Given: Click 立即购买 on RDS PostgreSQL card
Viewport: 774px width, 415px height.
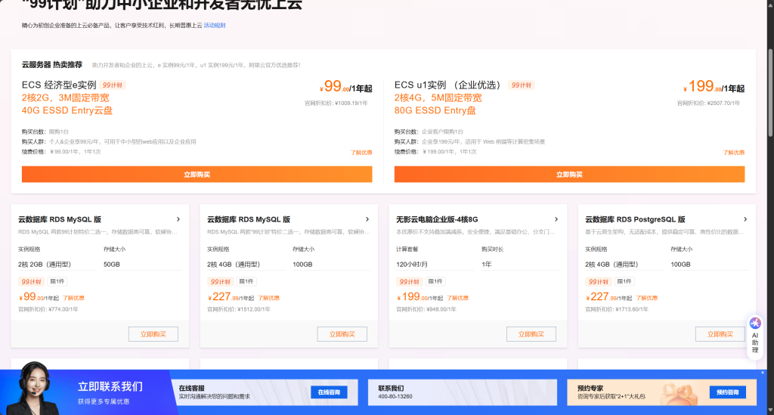Looking at the screenshot, I should pyautogui.click(x=720, y=334).
